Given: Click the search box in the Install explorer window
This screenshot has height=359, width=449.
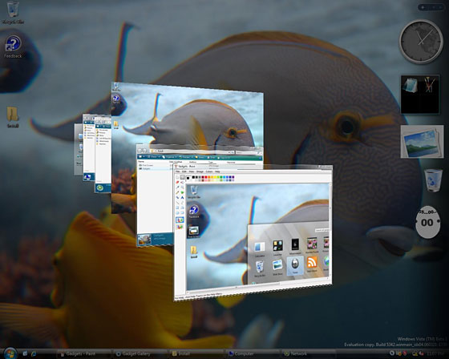Looking at the screenshot, I should pyautogui.click(x=249, y=152).
